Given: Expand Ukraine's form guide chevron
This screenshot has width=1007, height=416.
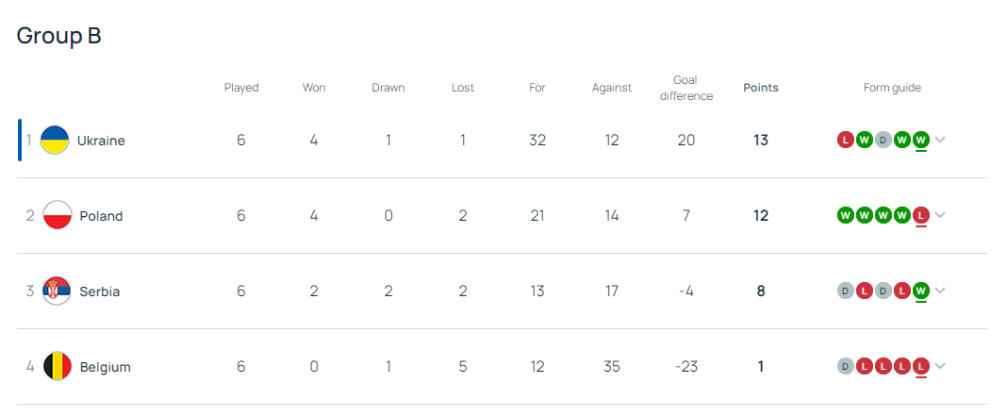Looking at the screenshot, I should click(940, 141).
